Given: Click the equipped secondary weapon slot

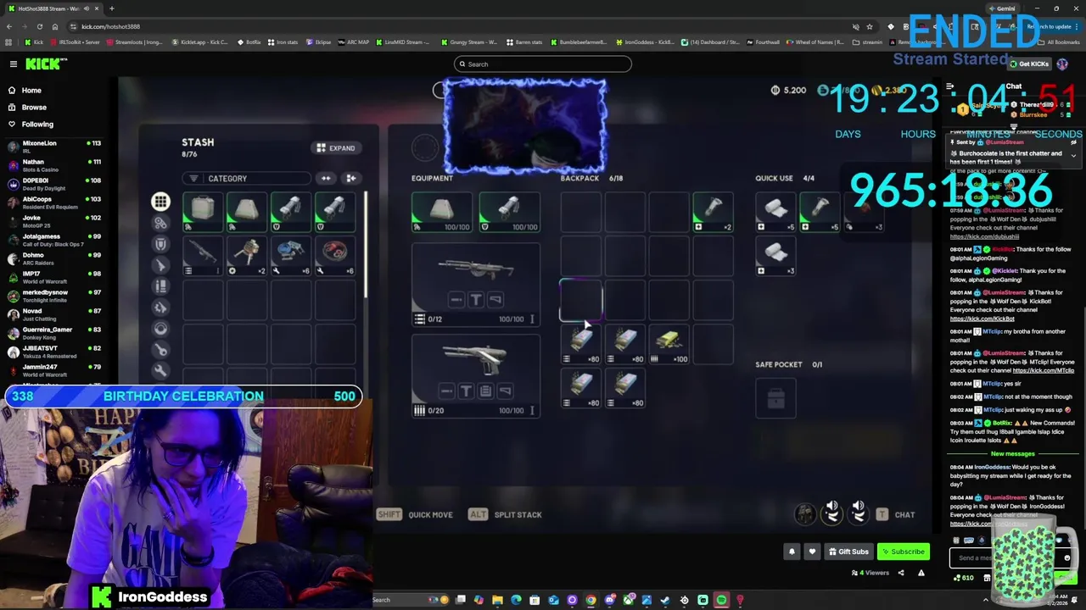Looking at the screenshot, I should pyautogui.click(x=476, y=375).
